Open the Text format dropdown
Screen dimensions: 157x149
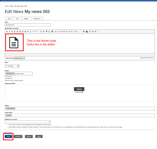[x=19, y=58]
